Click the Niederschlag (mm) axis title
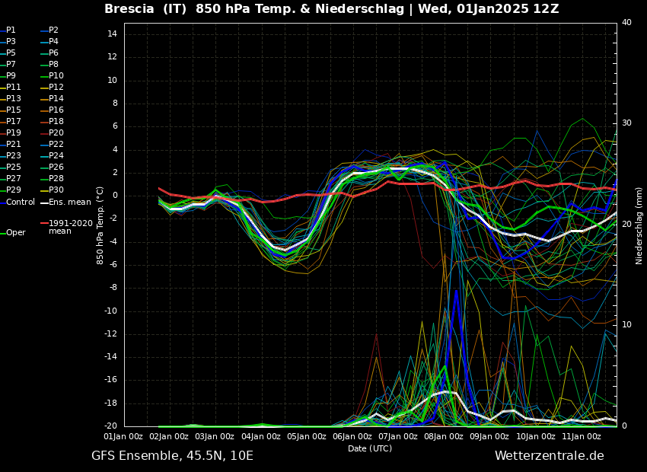 (639, 225)
